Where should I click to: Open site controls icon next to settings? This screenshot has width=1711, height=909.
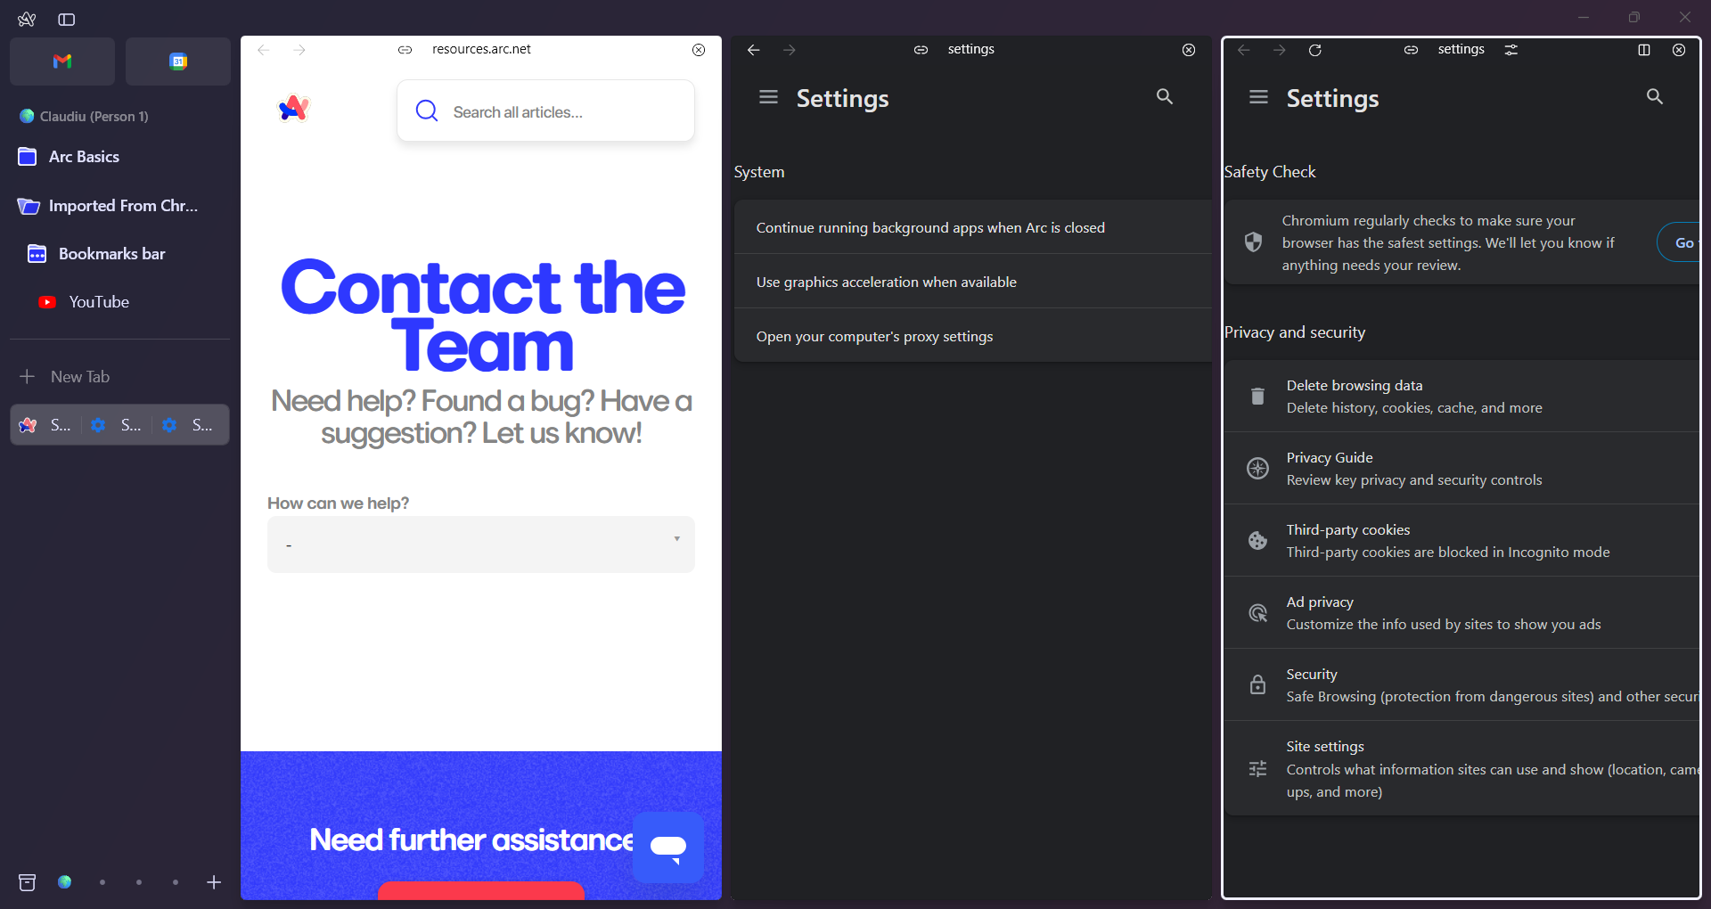coord(1511,50)
